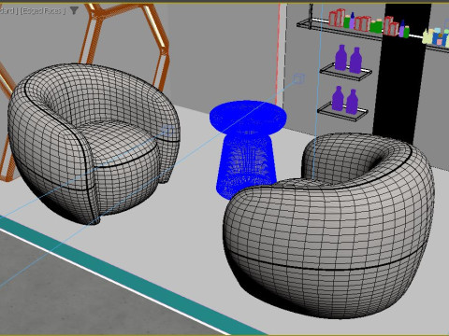Select the blue wireframe side table

point(248,149)
